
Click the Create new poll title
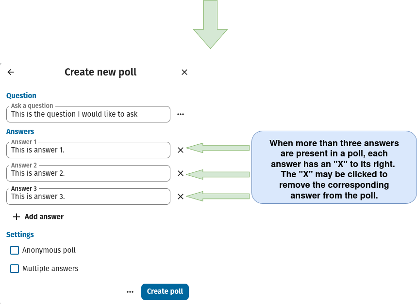(x=100, y=72)
